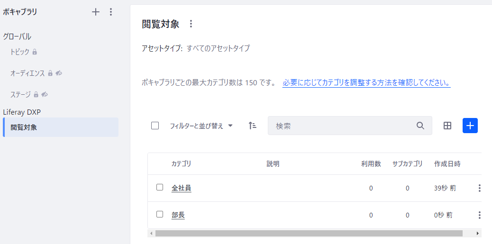Click into the 検索 search field
Image resolution: width=492 pixels, height=244 pixels.
[341, 126]
